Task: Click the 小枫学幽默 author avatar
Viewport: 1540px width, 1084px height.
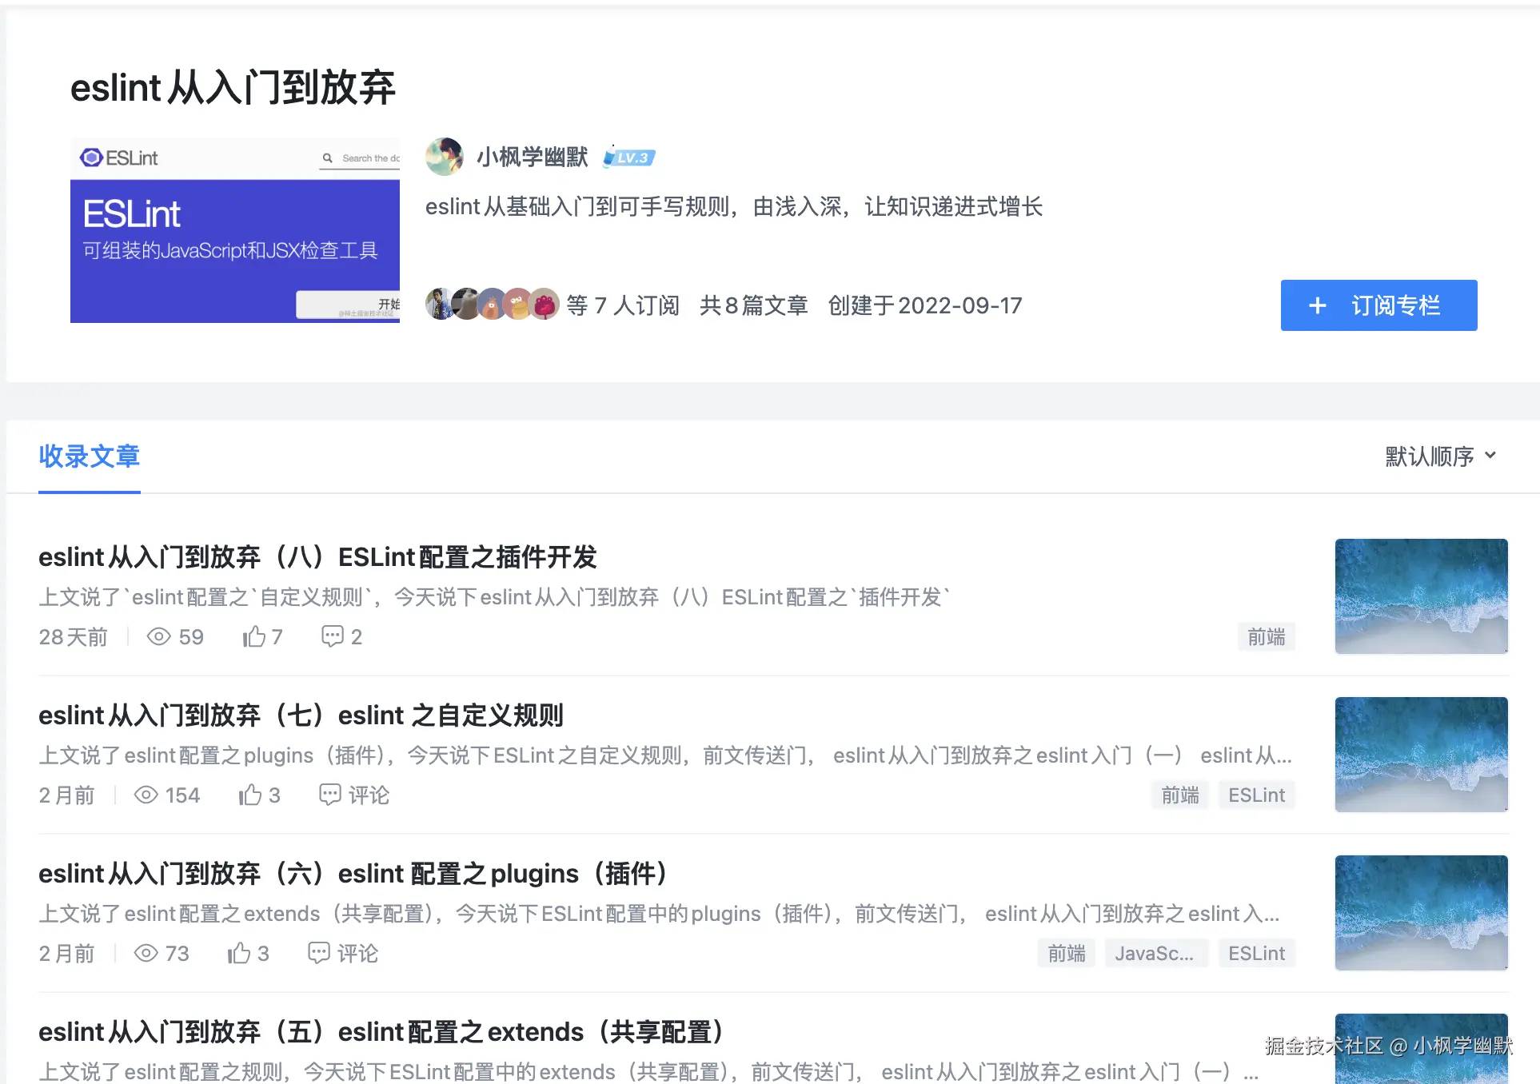Action: [x=445, y=157]
